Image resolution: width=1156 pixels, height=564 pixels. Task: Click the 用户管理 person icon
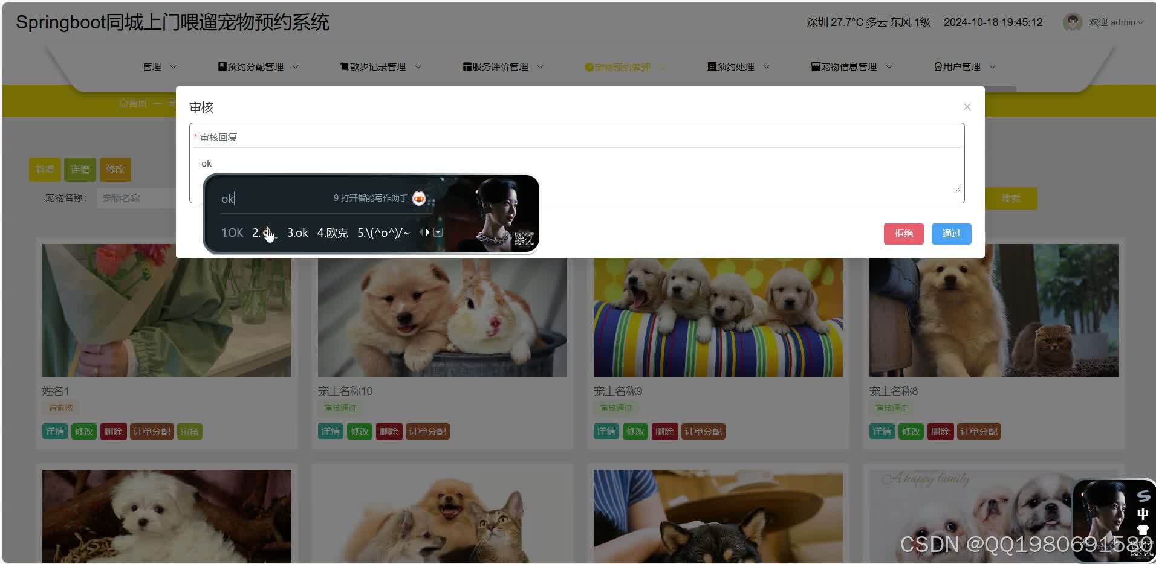[938, 66]
